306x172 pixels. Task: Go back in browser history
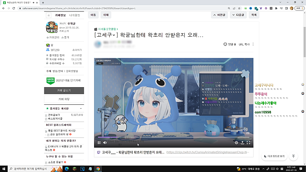(3, 8)
